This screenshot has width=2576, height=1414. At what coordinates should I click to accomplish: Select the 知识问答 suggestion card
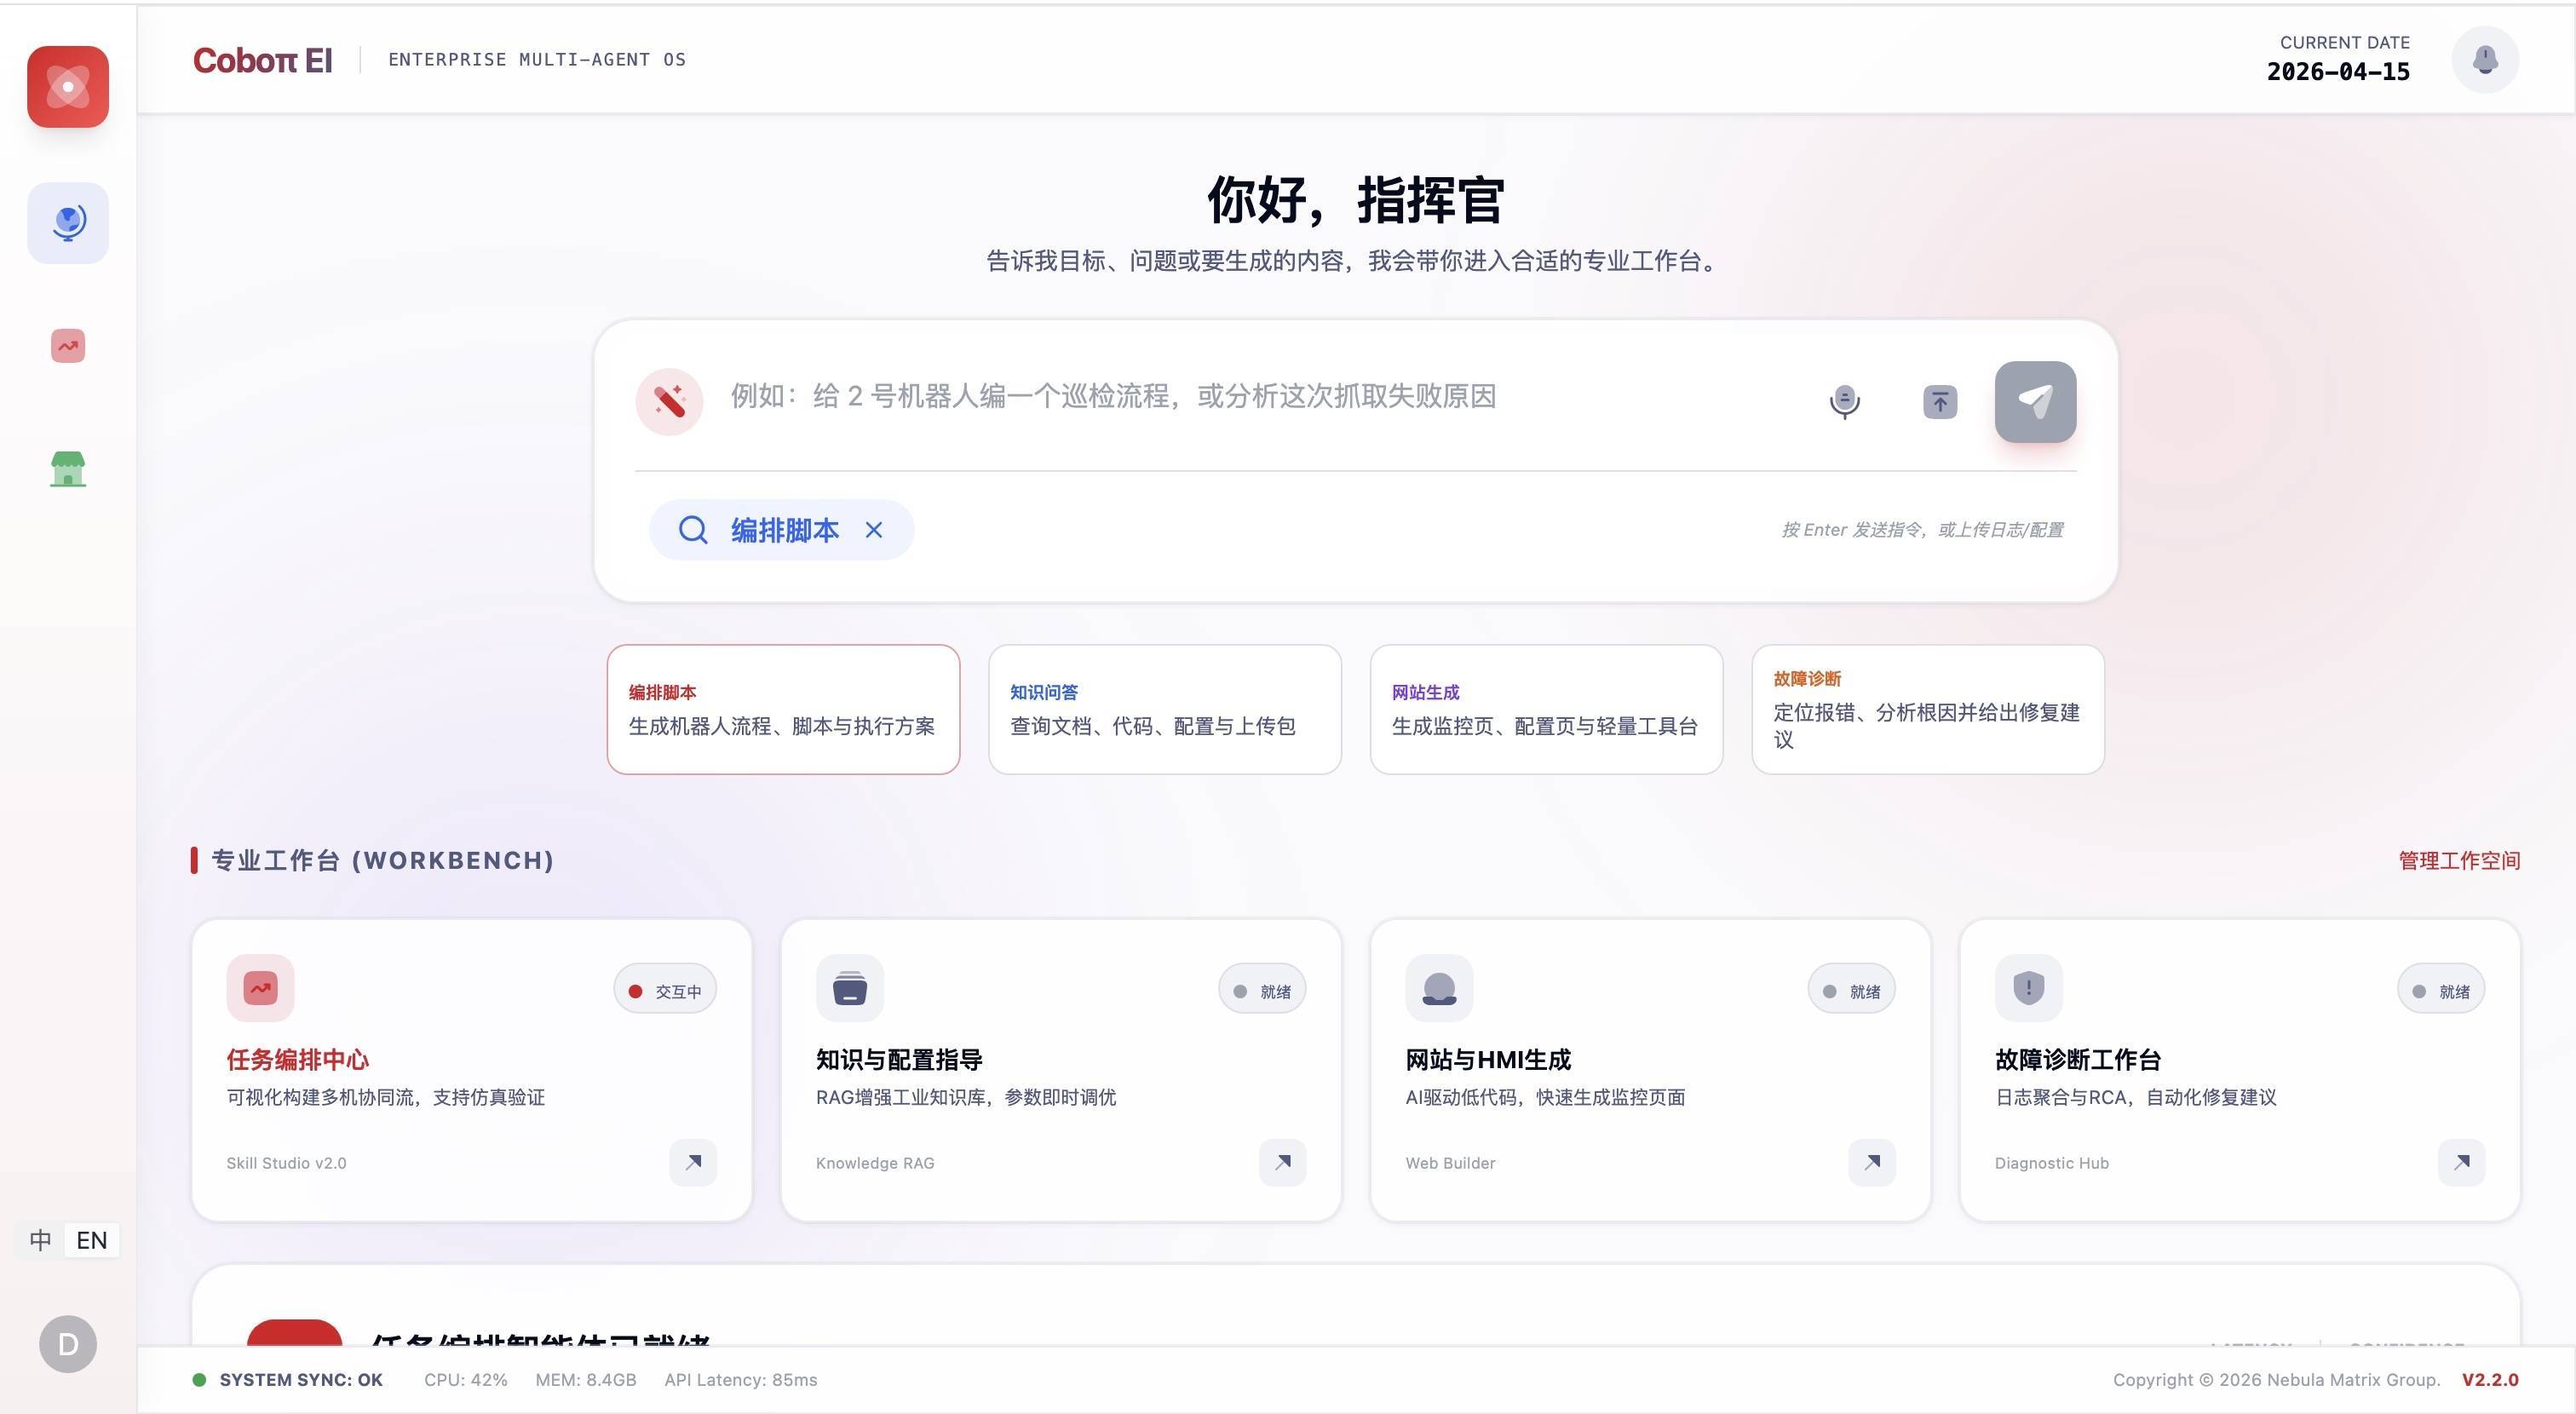coord(1165,709)
